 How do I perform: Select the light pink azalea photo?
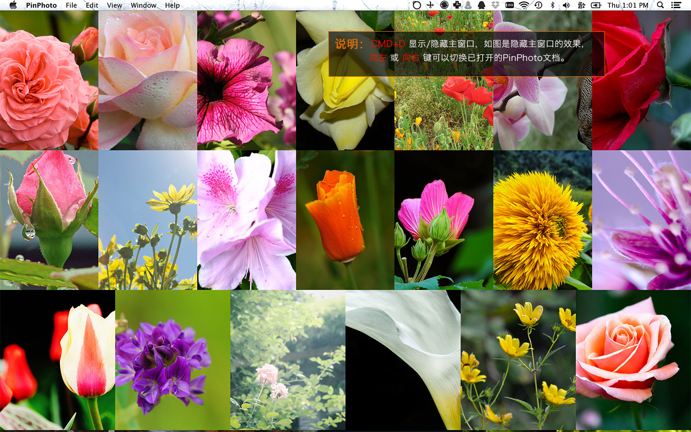(247, 220)
